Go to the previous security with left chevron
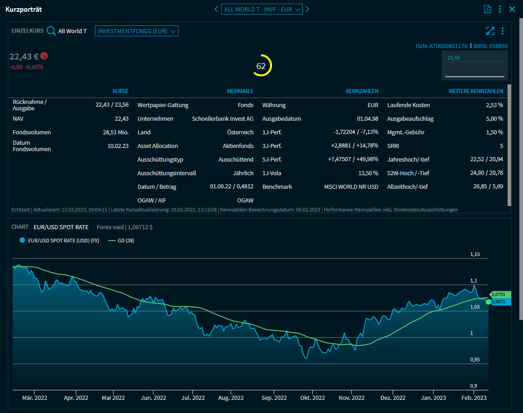523x413 pixels. pyautogui.click(x=217, y=9)
